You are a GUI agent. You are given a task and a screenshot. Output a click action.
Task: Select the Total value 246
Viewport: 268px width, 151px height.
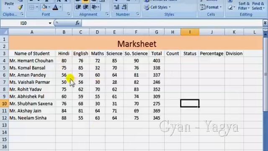(x=156, y=82)
